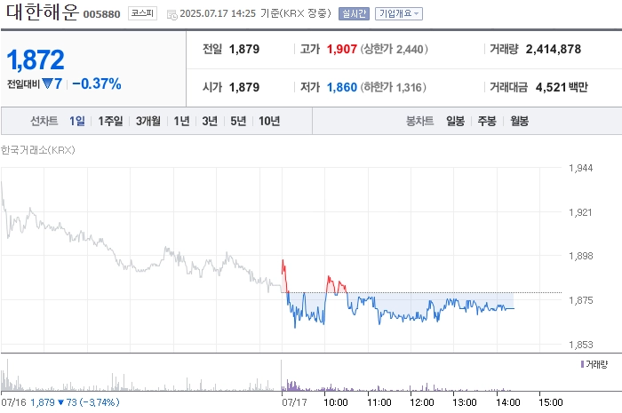This screenshot has width=622, height=413.
Task: Click the 1,944 price axis label
Action: [581, 168]
